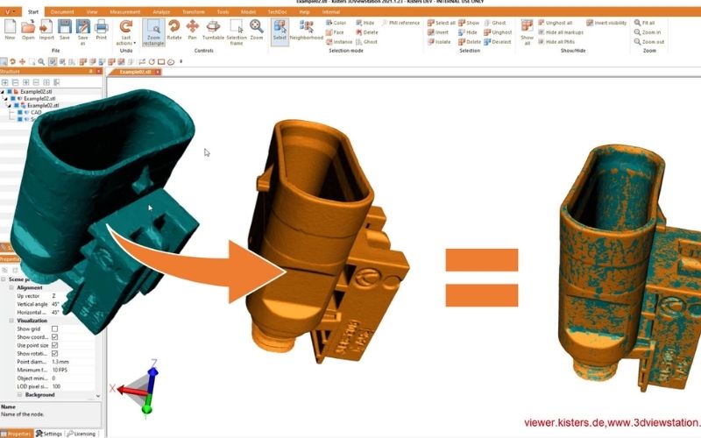Toggle the Show grid checkbox
The width and height of the screenshot is (701, 438).
(54, 328)
